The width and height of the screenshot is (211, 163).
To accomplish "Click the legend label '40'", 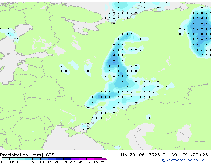I will [x=88, y=162].
